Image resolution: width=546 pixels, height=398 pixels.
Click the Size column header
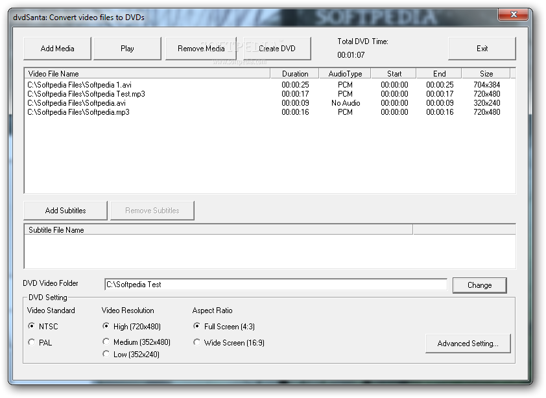click(x=486, y=73)
